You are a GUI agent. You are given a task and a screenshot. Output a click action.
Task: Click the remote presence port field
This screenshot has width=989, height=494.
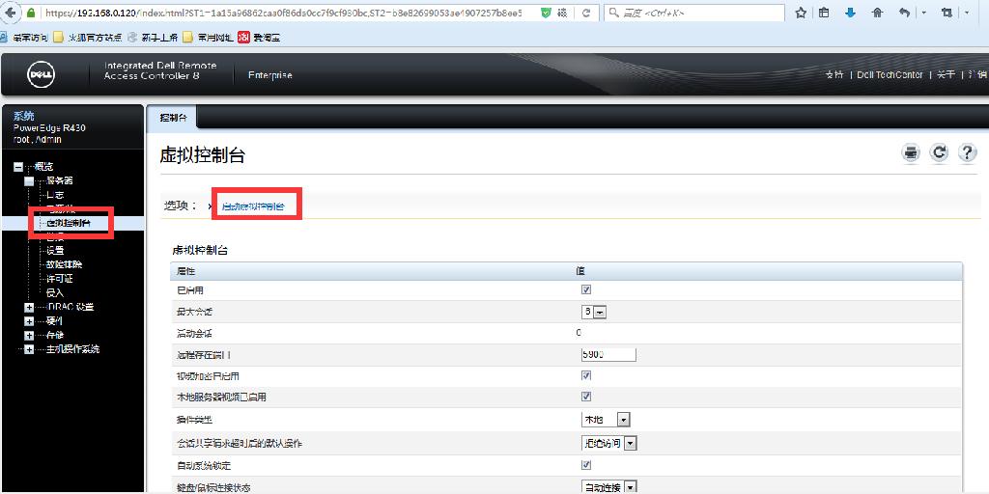pyautogui.click(x=608, y=354)
